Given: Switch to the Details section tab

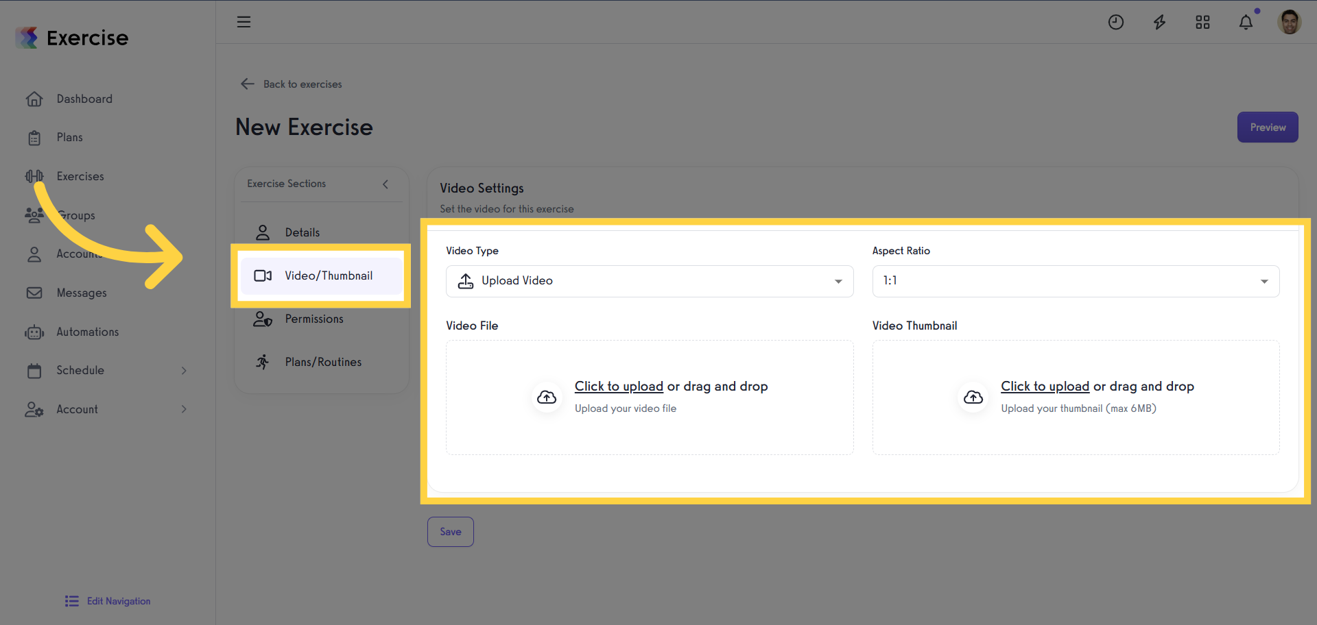Looking at the screenshot, I should point(302,232).
